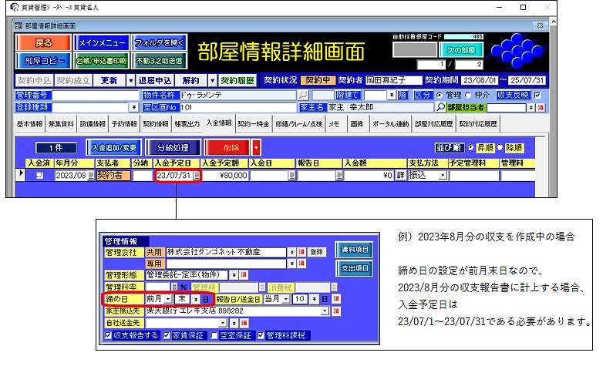Select the 降順 sort order radio button
This screenshot has width=613, height=366.
[x=499, y=146]
